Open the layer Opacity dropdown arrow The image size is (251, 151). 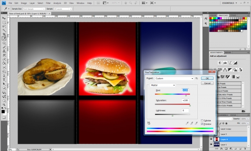(248, 119)
